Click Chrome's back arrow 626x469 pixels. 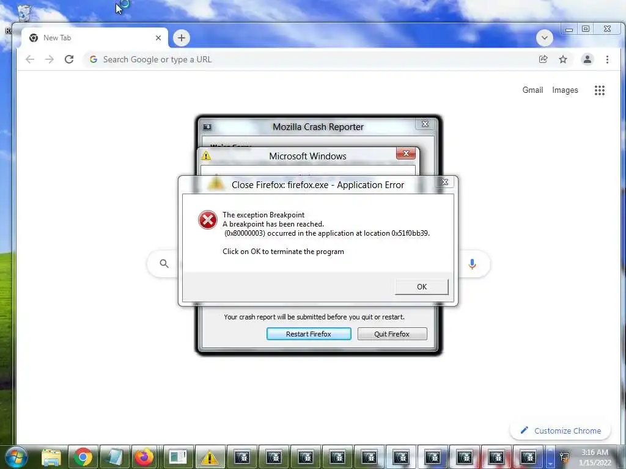pyautogui.click(x=30, y=59)
